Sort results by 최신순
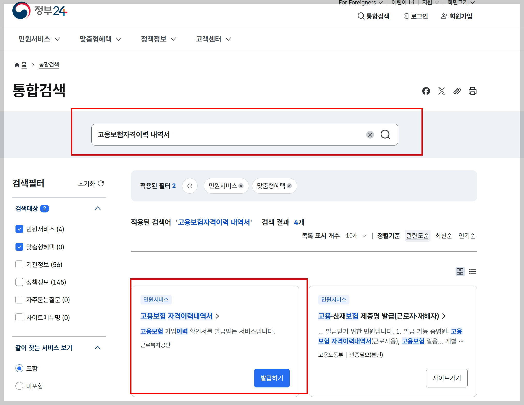 point(443,236)
